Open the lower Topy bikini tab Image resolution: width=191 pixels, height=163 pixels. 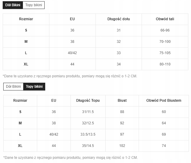[34, 87]
